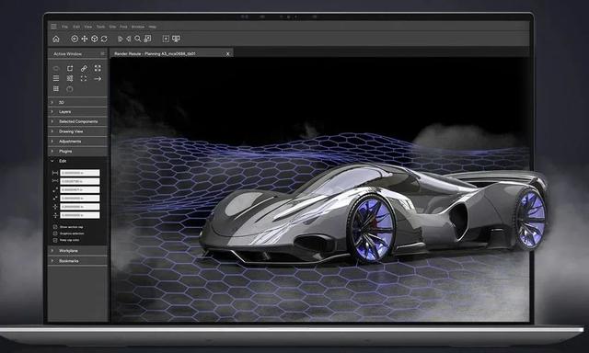Click the right arrow icon in Active Window

98,78
